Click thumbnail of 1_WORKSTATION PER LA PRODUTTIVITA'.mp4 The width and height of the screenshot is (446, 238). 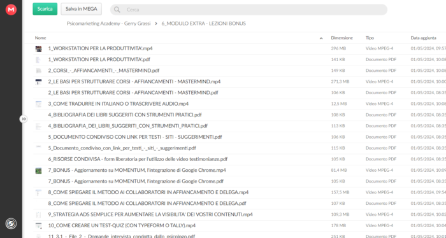pyautogui.click(x=38, y=48)
